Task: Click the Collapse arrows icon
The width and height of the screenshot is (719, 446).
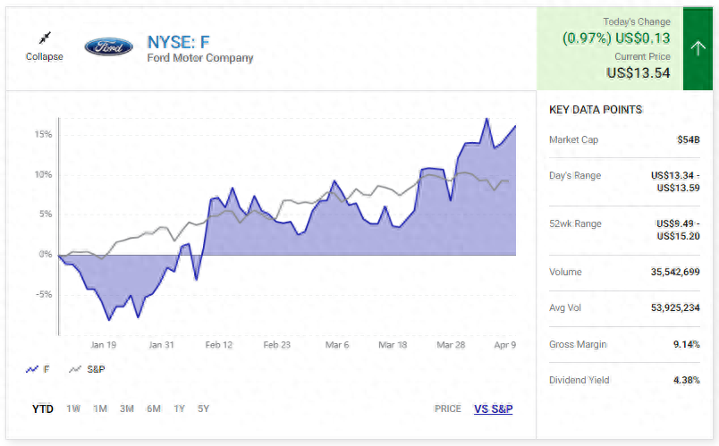Action: point(45,38)
